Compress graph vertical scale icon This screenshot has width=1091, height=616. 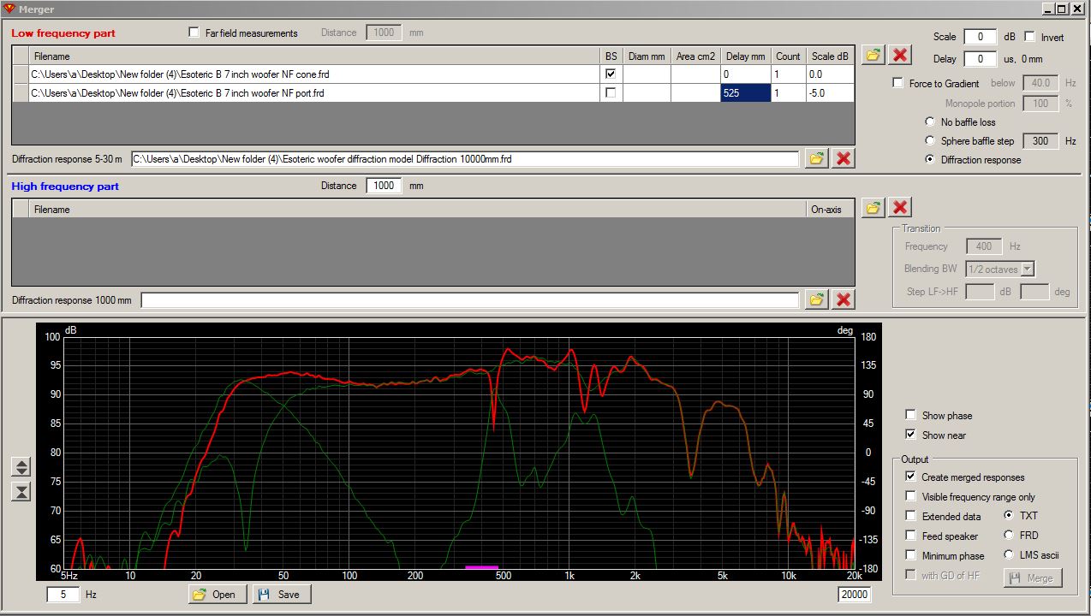pyautogui.click(x=22, y=491)
